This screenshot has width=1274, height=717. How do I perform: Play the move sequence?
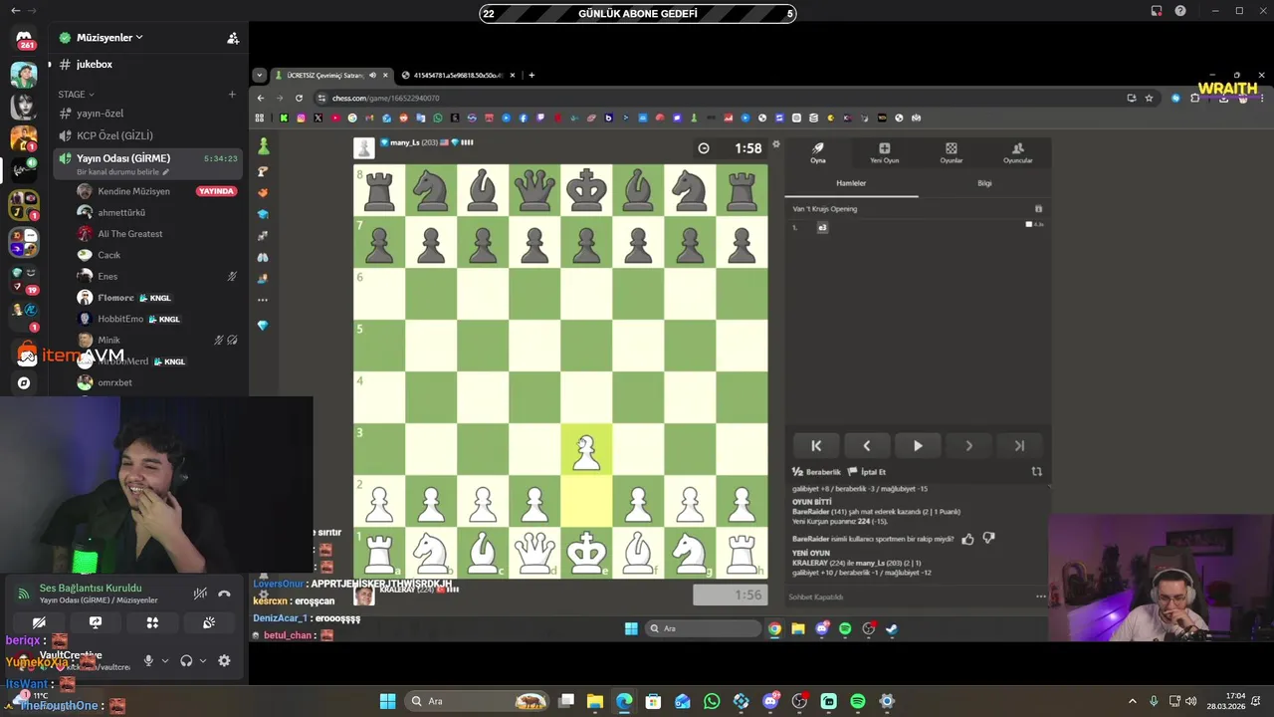918,446
